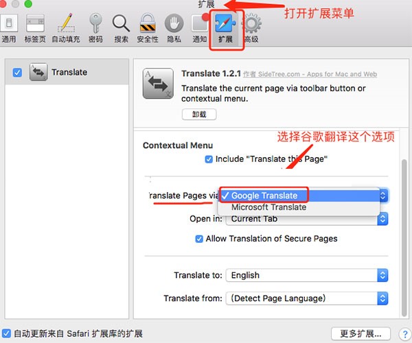The height and width of the screenshot is (343, 412).
Task: Open the 自动填充 AutoFill preferences pane
Action: pos(66,28)
